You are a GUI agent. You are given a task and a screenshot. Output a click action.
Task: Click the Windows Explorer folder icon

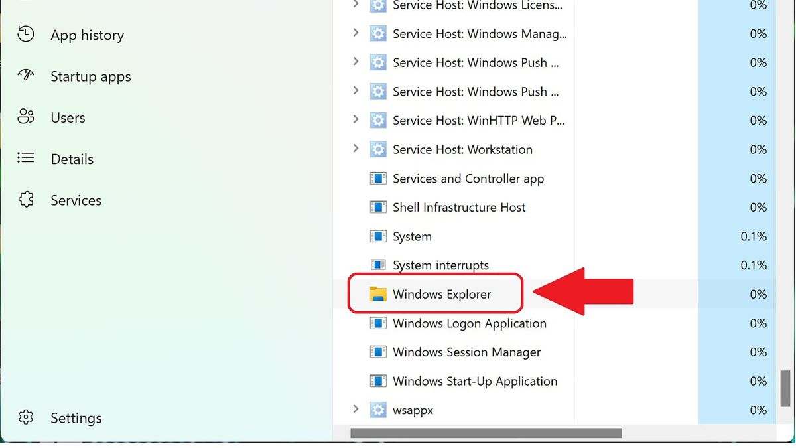click(378, 294)
